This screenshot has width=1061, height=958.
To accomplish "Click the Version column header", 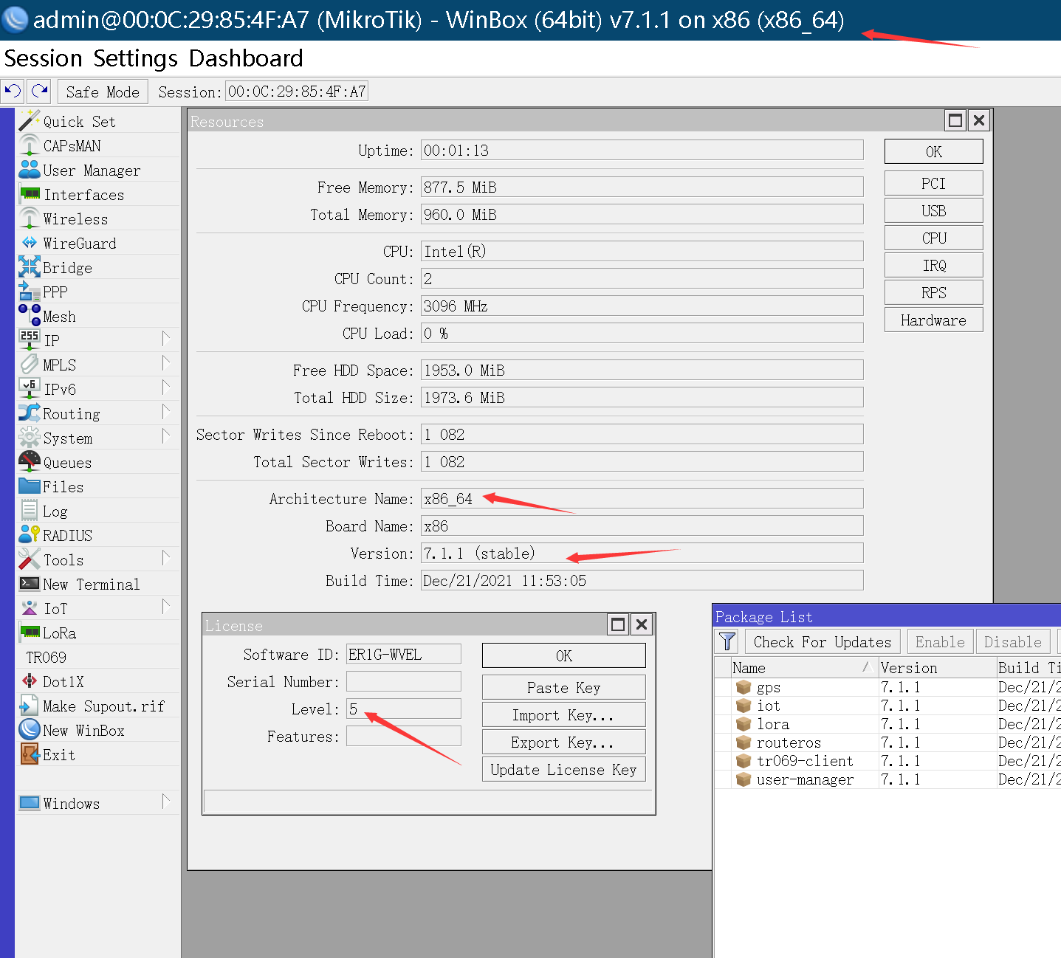I will pos(938,668).
